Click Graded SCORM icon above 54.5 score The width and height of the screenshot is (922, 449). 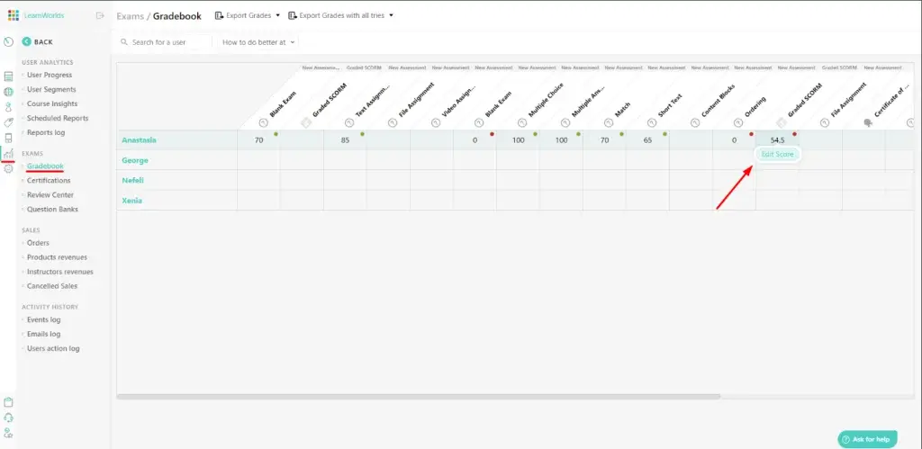coord(782,123)
